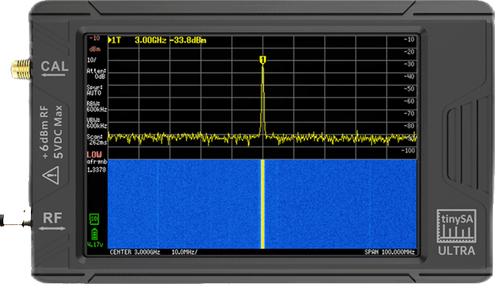Tap the -10 reference level in red
The height and width of the screenshot is (284, 495).
[95, 38]
